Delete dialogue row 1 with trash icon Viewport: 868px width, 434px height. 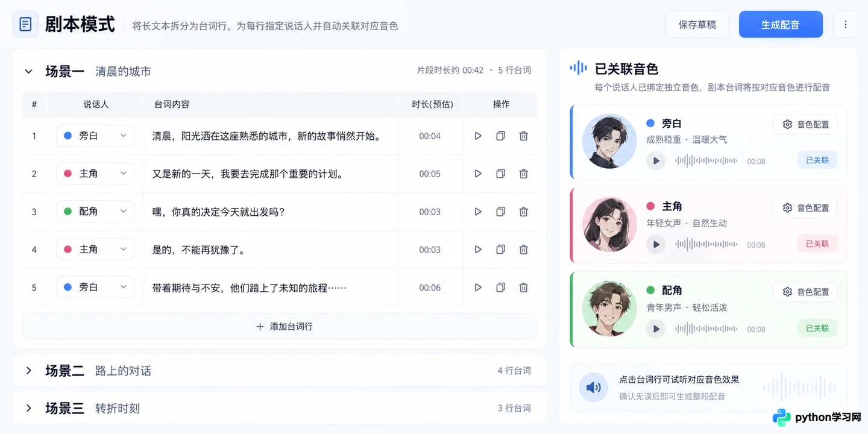click(x=523, y=136)
